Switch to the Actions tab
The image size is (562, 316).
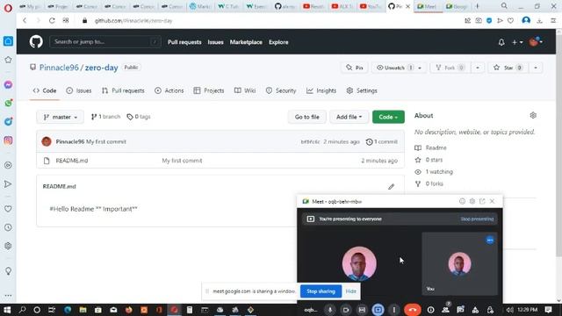point(169,90)
